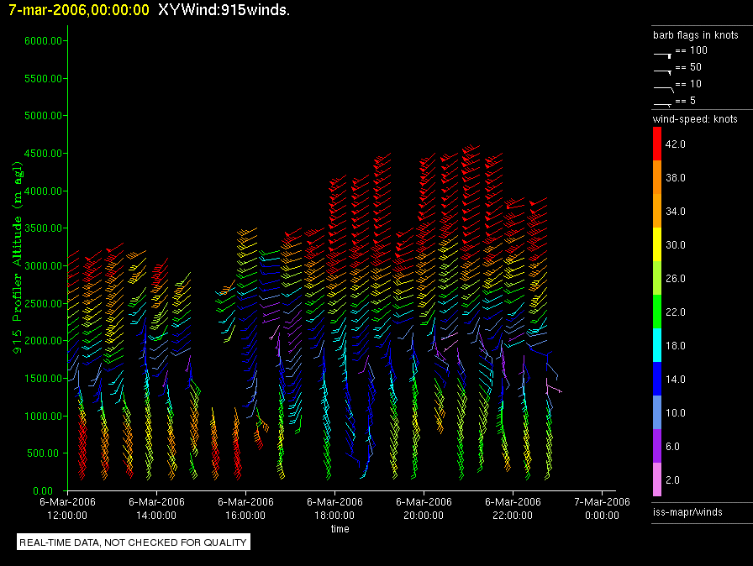Click the XYWind:915winds plot title
This screenshot has height=566, width=753.
(224, 10)
